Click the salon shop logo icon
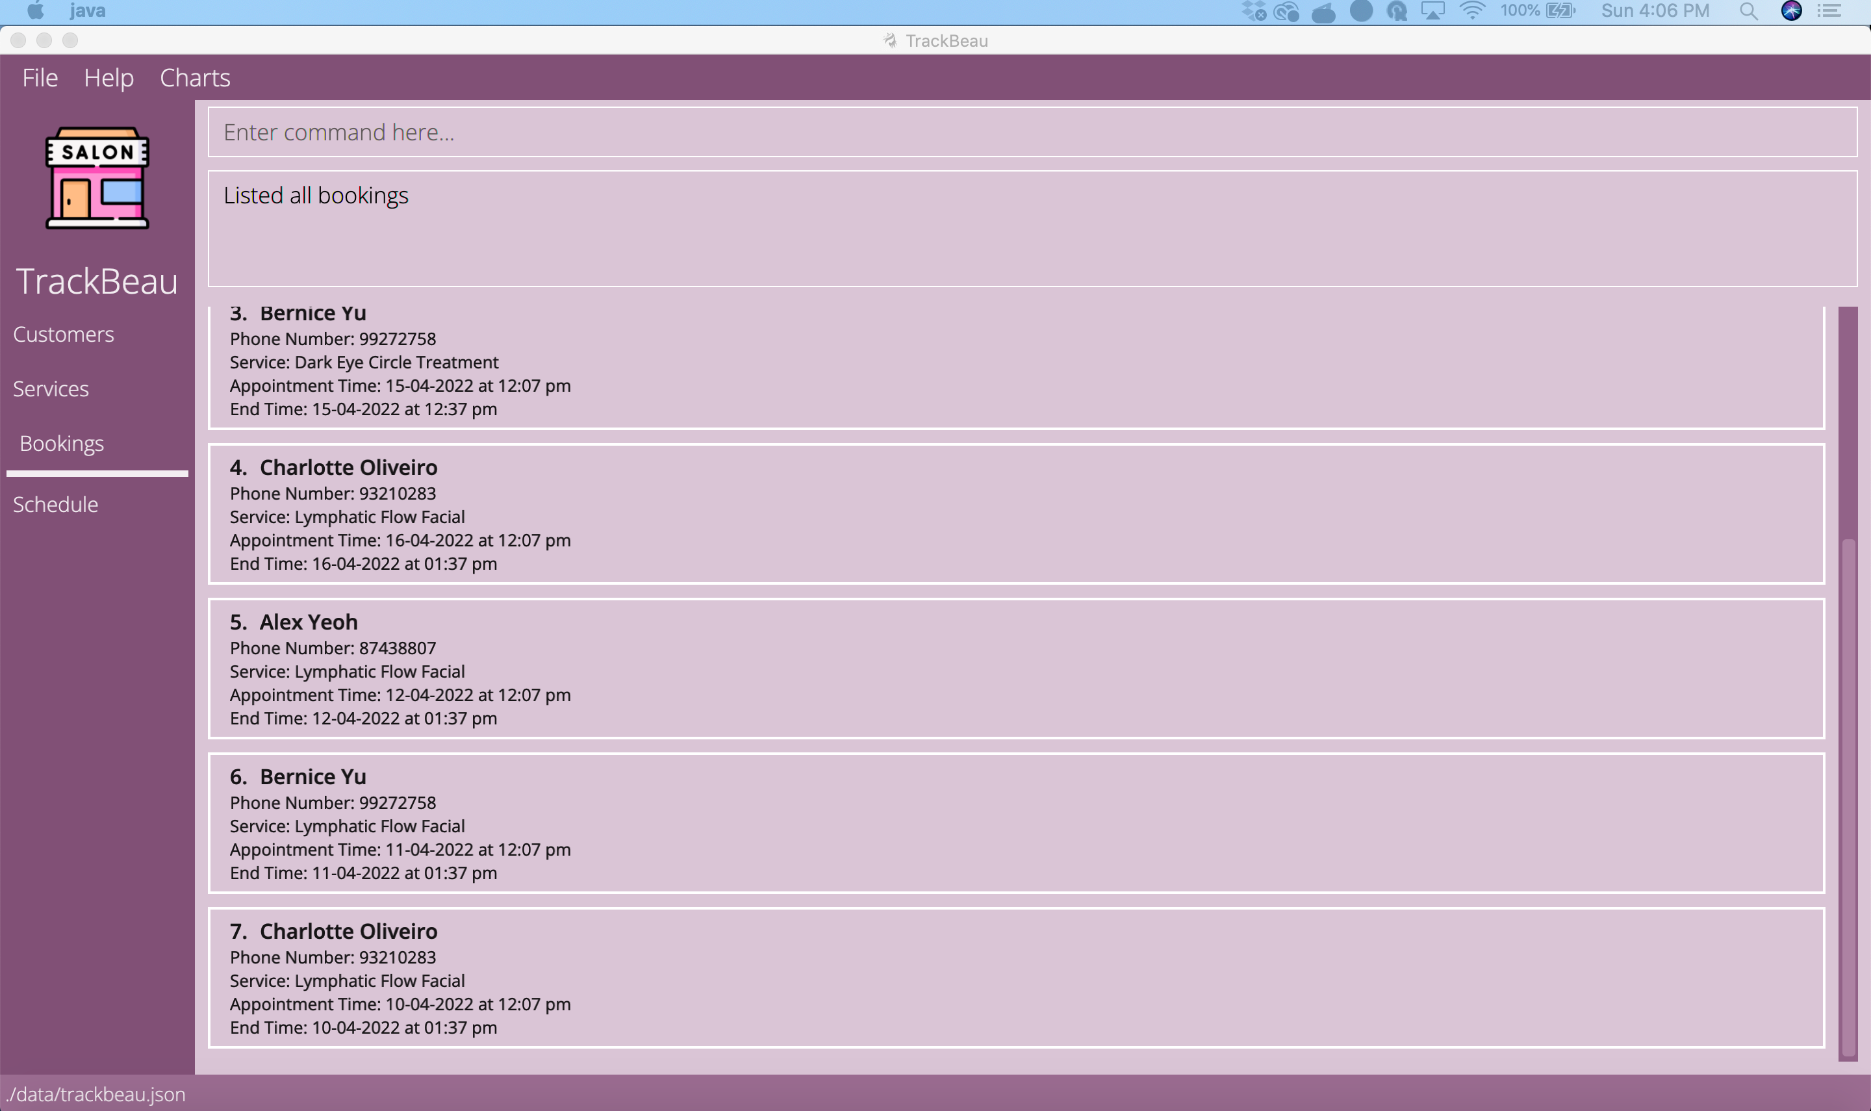The height and width of the screenshot is (1111, 1871). 97,178
